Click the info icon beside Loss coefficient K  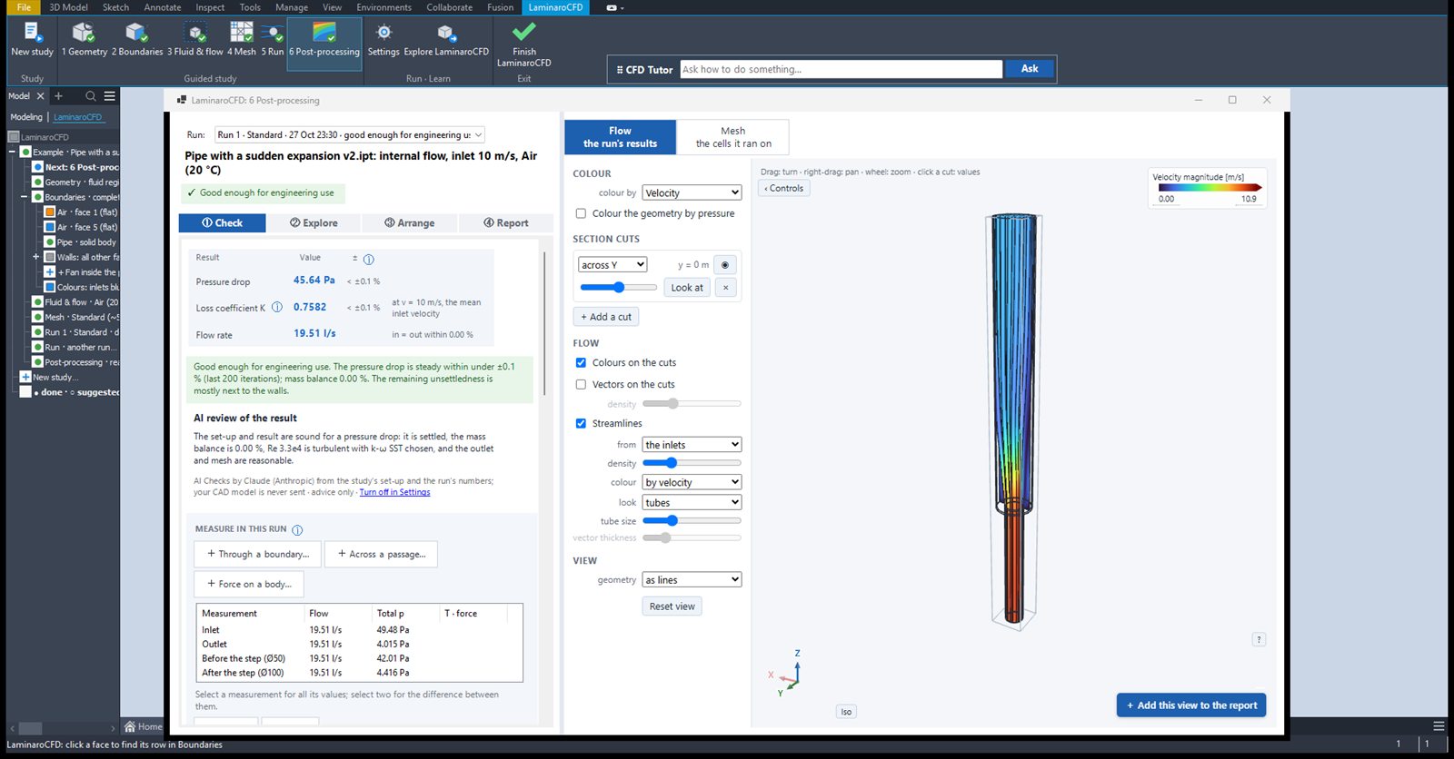click(x=277, y=307)
